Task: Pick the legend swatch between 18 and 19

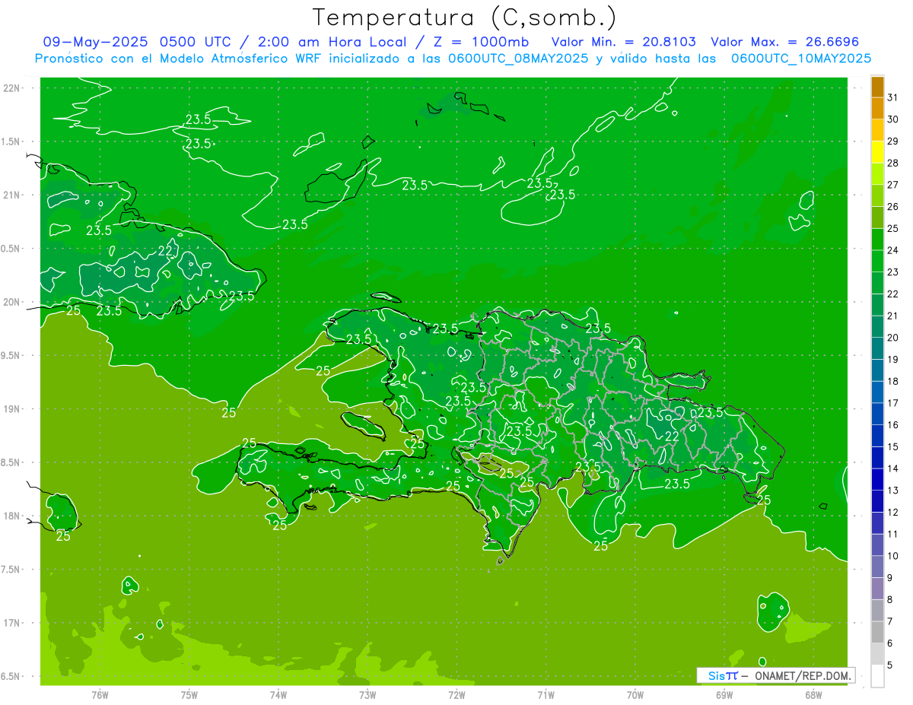Action: [877, 370]
